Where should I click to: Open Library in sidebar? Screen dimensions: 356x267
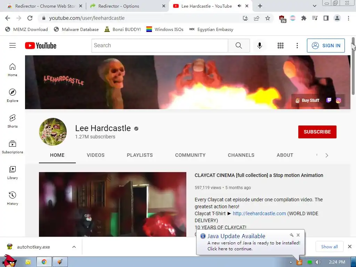(13, 173)
